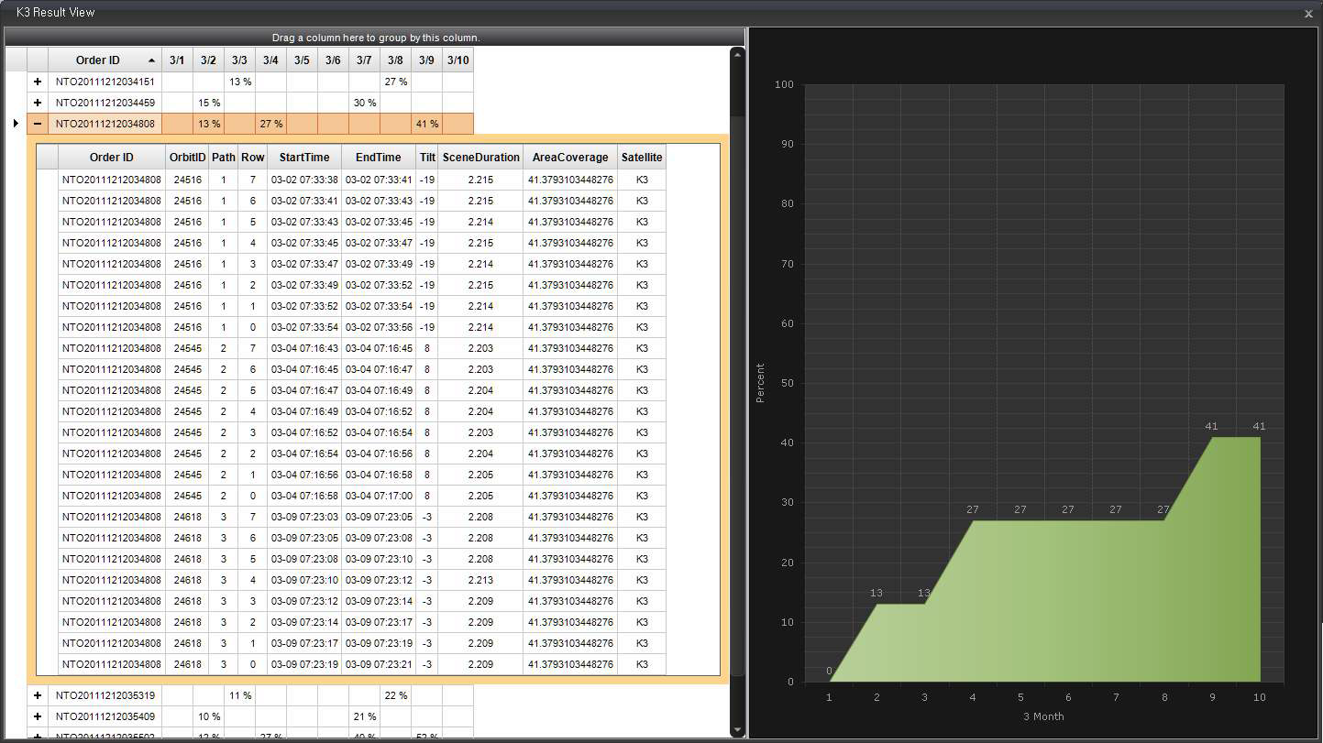Screen dimensions: 1323x743
Task: Click the group-by-column drop panel
Action: 376,38
